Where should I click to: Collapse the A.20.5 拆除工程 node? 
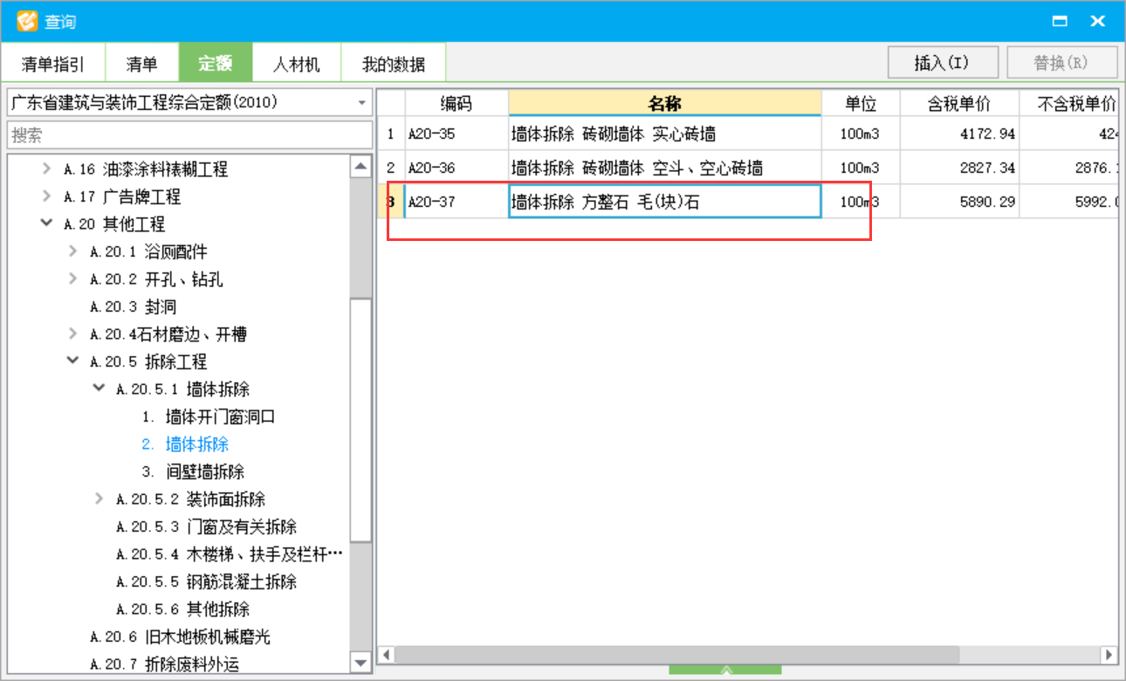72,361
